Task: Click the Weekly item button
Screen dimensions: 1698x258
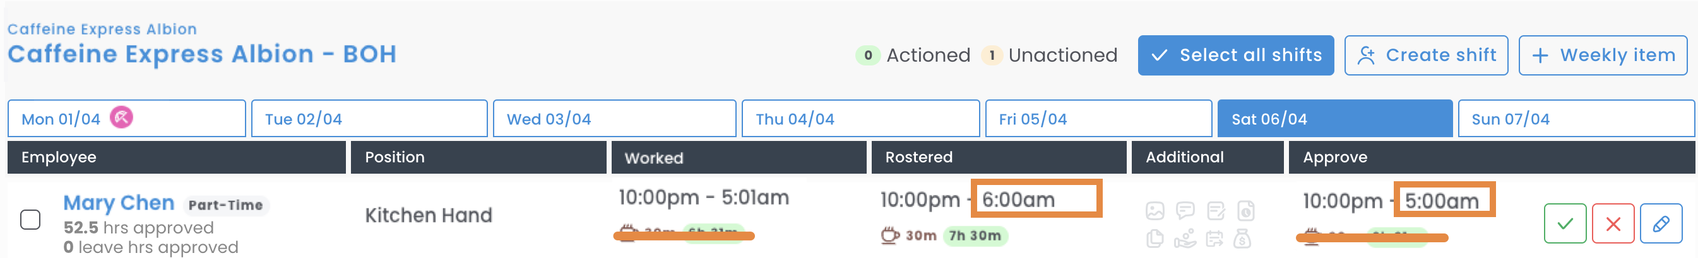Action: pyautogui.click(x=1603, y=55)
